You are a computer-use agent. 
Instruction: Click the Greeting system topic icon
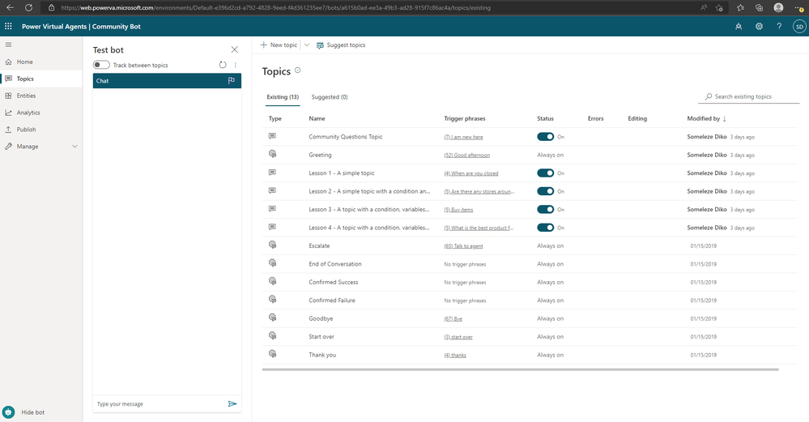point(272,154)
